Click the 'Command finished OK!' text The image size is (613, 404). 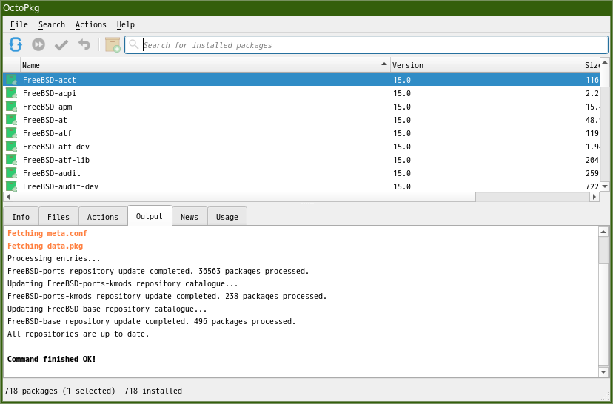coord(51,359)
